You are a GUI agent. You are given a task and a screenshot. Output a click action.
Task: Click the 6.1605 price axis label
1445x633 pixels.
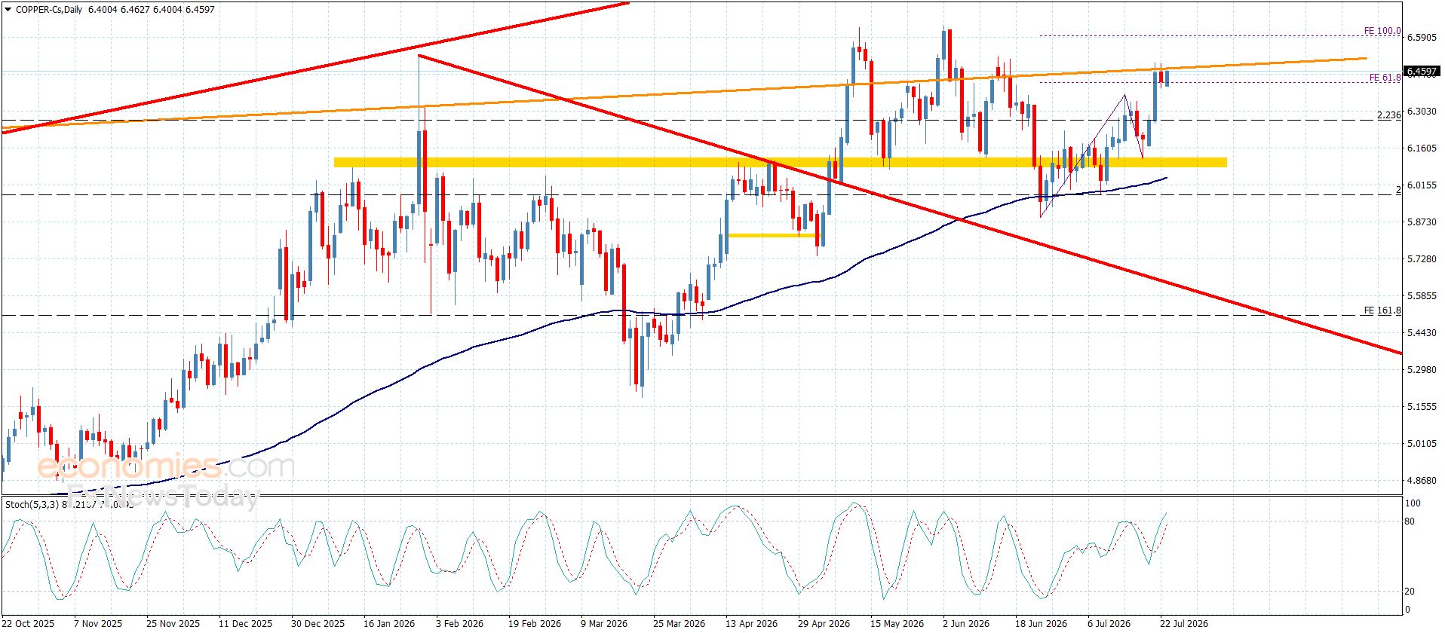[1422, 148]
